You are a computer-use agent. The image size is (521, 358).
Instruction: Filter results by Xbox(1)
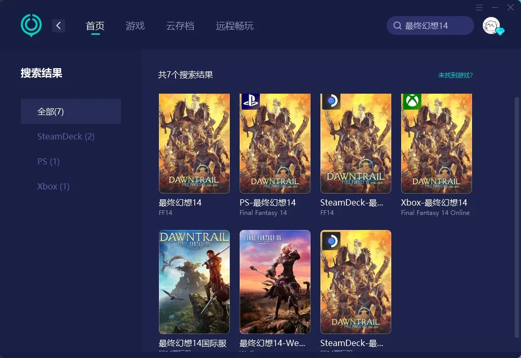[53, 186]
